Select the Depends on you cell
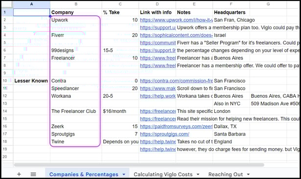 point(120,142)
